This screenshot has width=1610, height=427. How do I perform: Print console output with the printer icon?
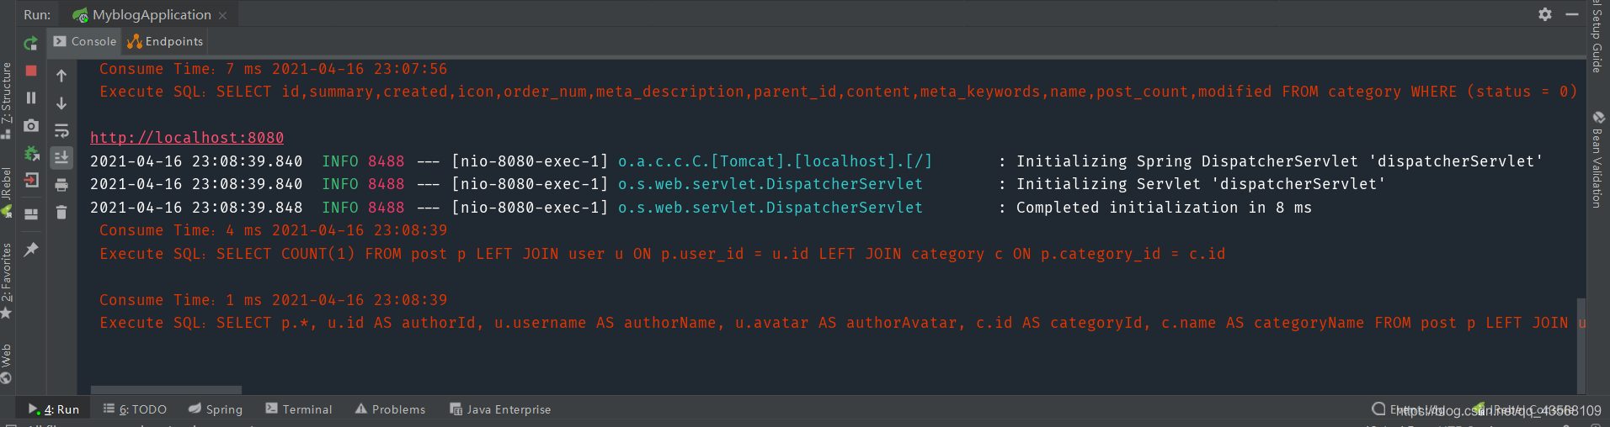click(x=61, y=185)
